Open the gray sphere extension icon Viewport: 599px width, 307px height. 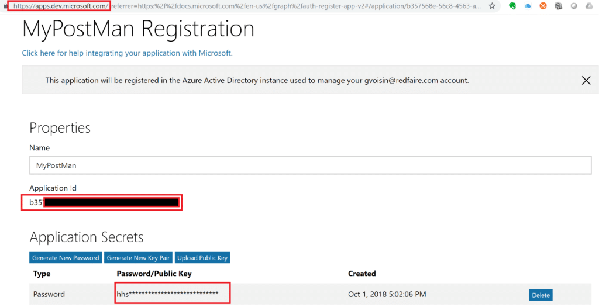point(574,6)
